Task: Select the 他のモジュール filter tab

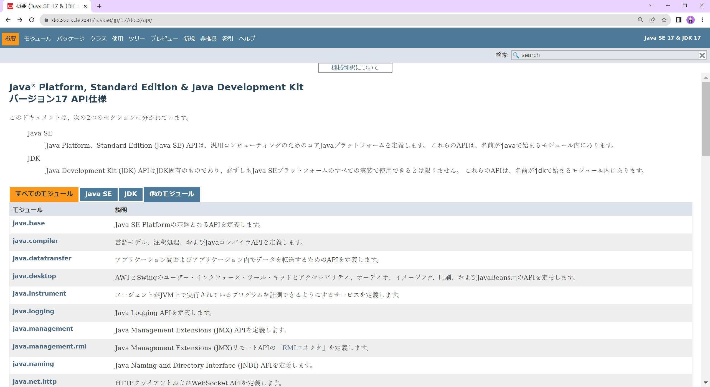Action: [172, 194]
